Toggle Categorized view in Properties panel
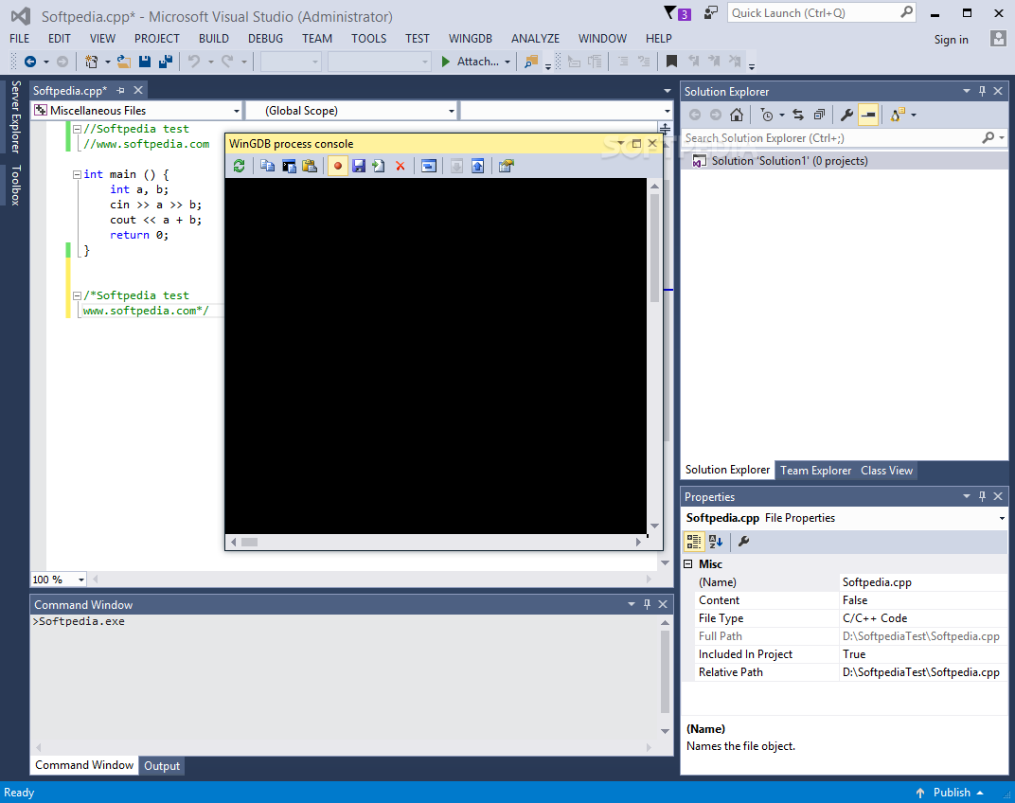This screenshot has height=803, width=1015. [693, 542]
